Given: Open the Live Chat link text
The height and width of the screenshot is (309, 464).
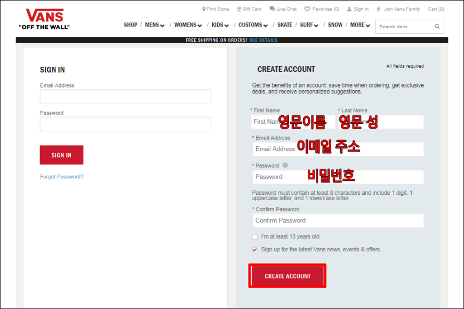Looking at the screenshot, I should point(286,9).
